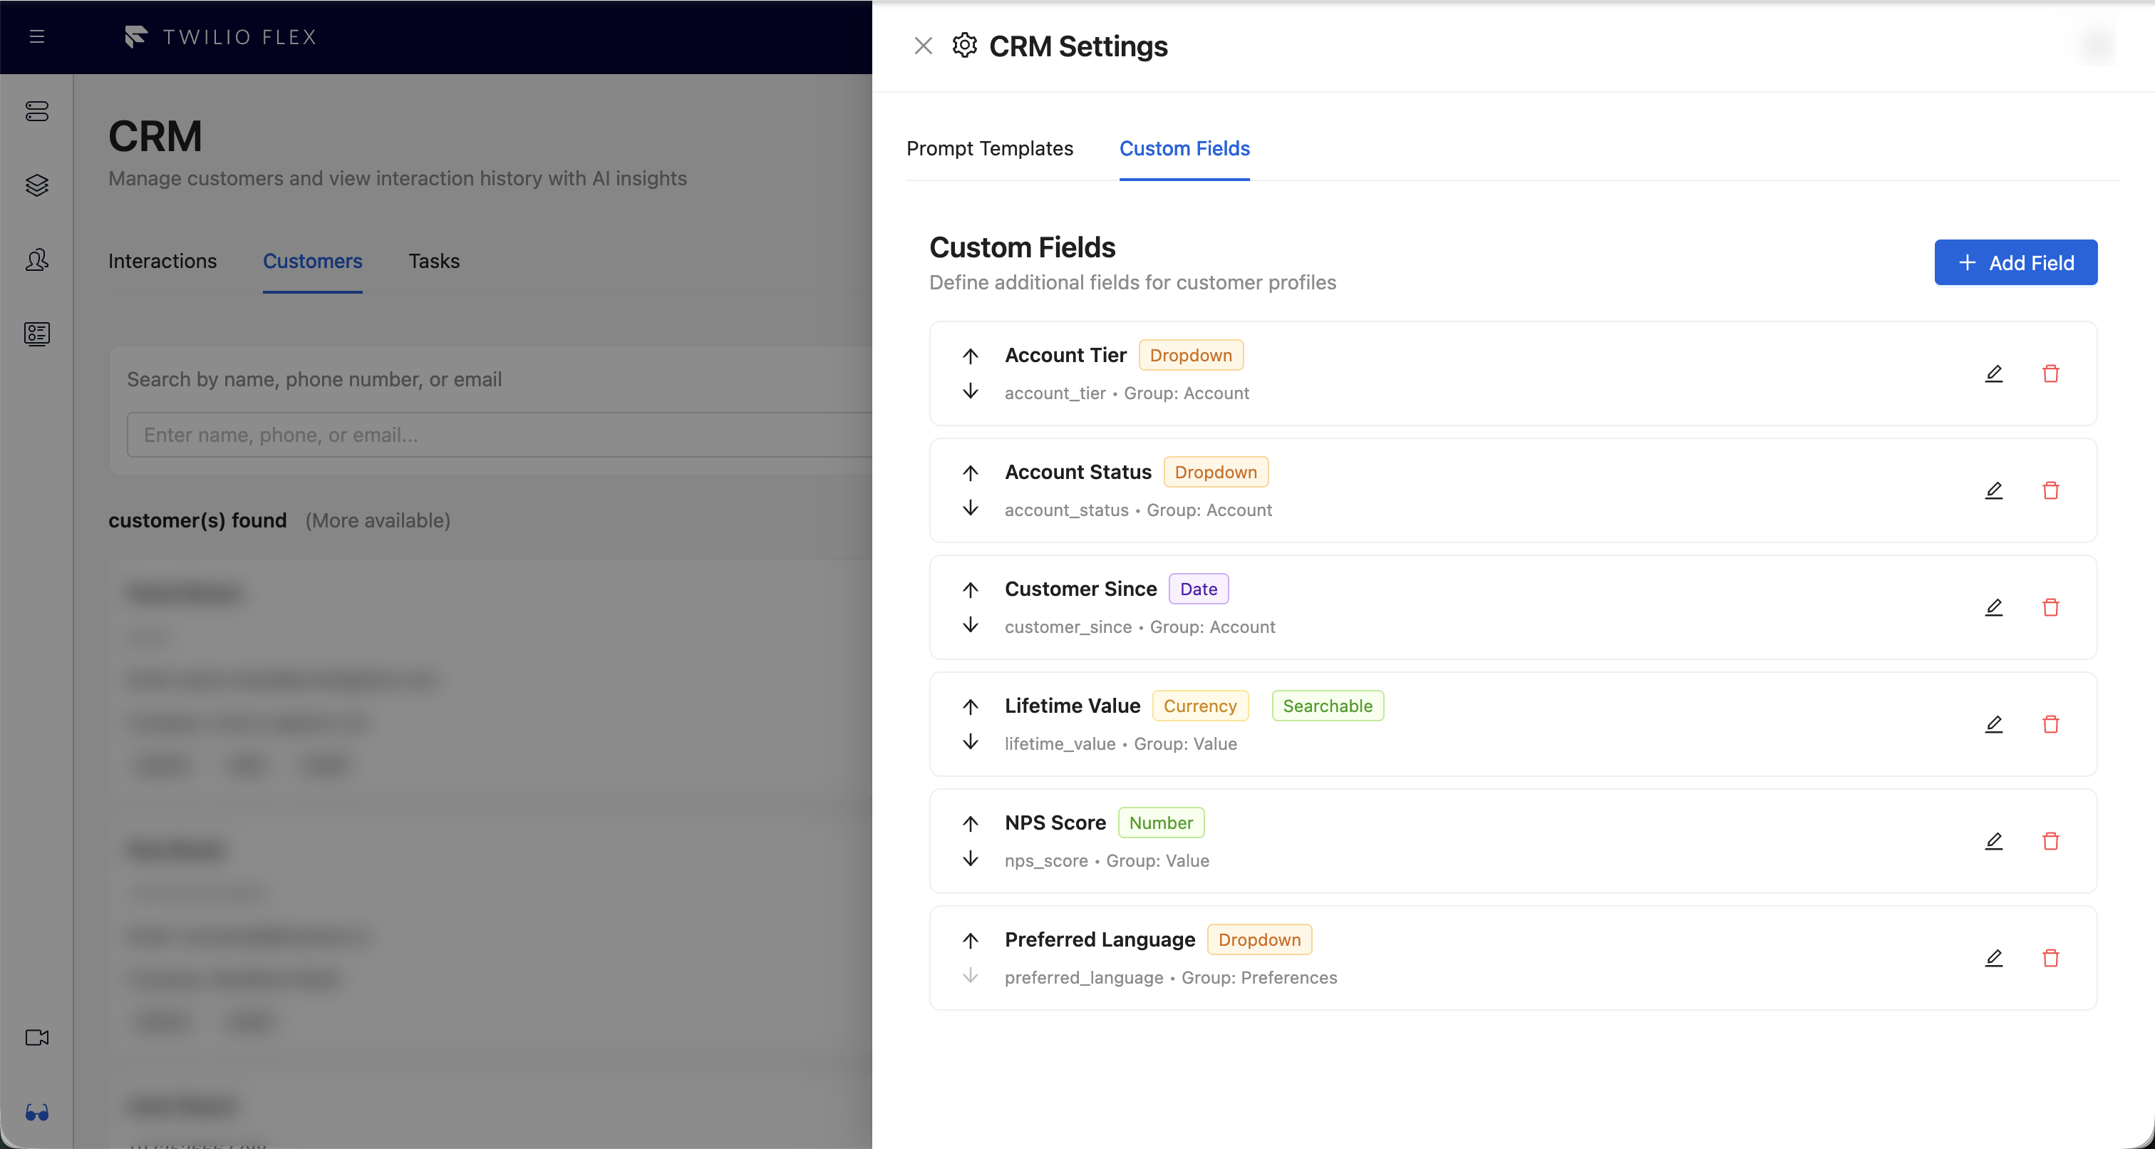Delete the NPS Score field
This screenshot has width=2155, height=1149.
[x=2050, y=841]
